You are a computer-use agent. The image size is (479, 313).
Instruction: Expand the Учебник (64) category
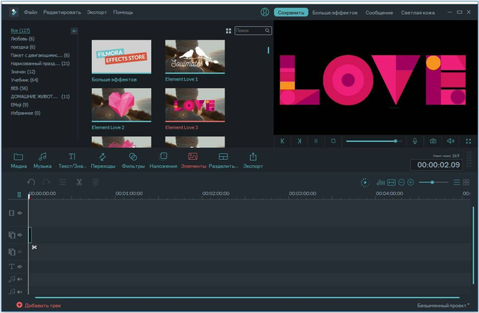coord(25,80)
